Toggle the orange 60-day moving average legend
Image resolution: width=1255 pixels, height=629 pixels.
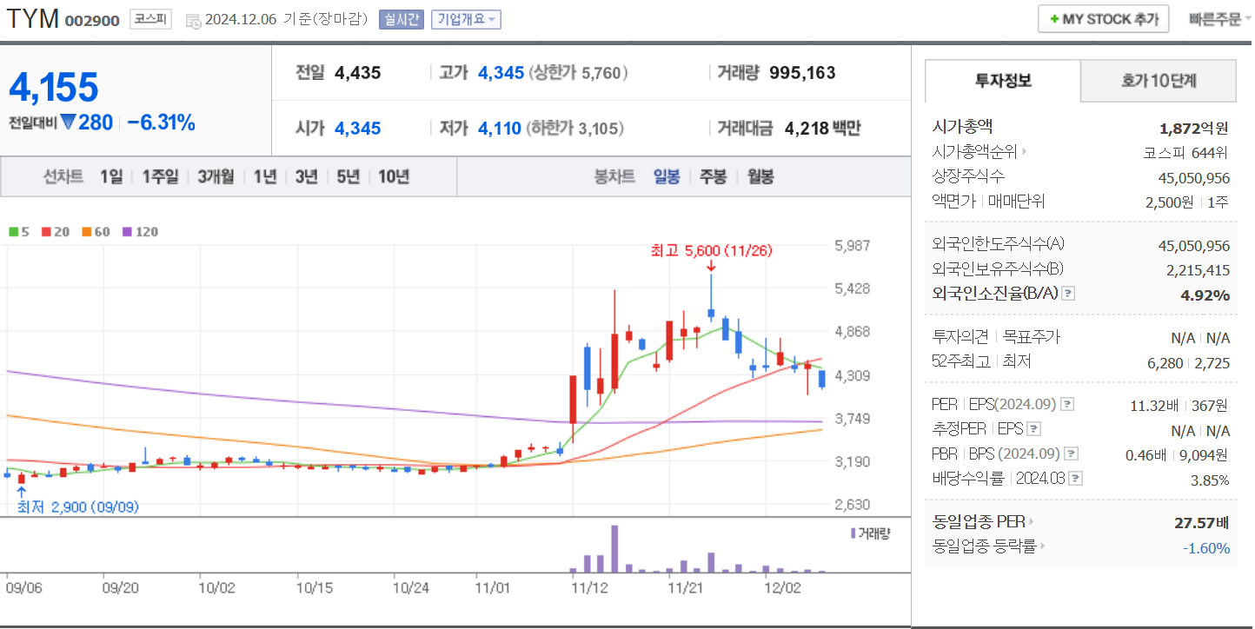[x=87, y=231]
